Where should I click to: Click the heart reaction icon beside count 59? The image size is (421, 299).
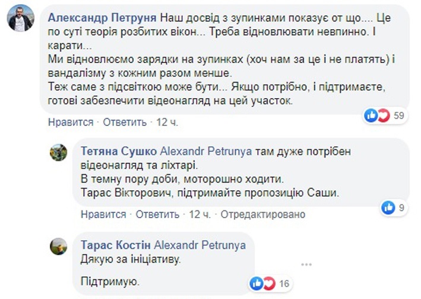tap(383, 115)
